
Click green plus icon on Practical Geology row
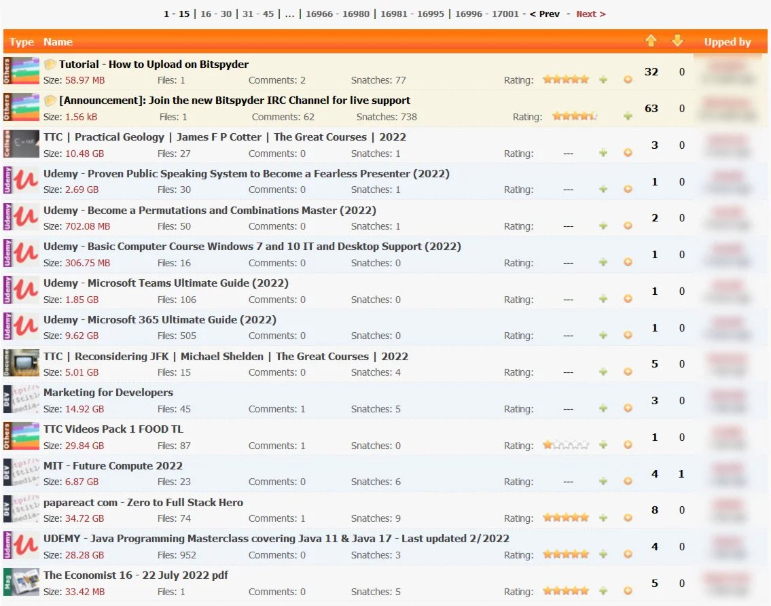pos(603,153)
